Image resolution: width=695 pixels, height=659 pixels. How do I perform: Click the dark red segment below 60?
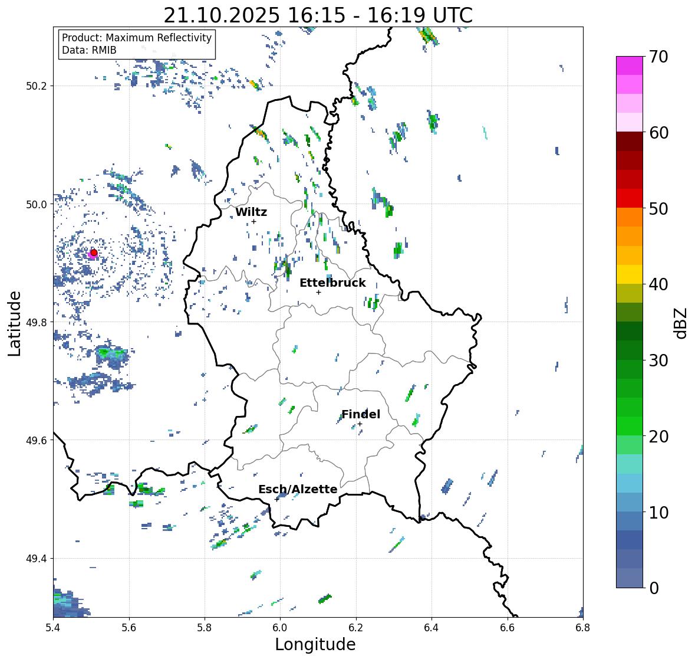(630, 142)
